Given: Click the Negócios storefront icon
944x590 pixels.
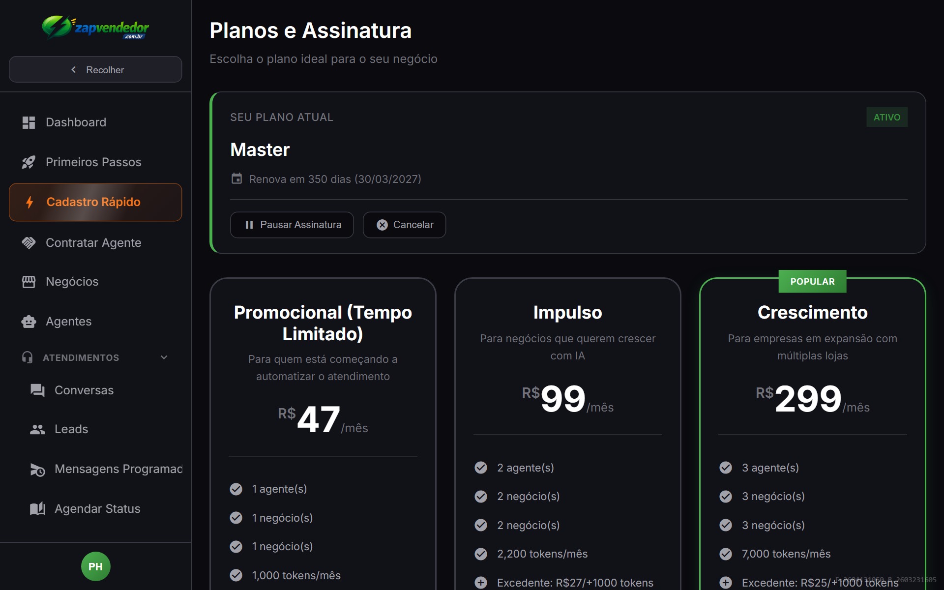Looking at the screenshot, I should (29, 282).
